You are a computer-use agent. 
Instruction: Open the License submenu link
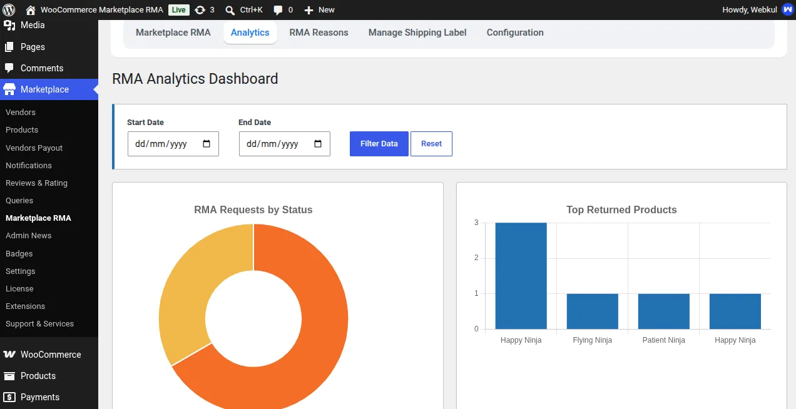[19, 289]
